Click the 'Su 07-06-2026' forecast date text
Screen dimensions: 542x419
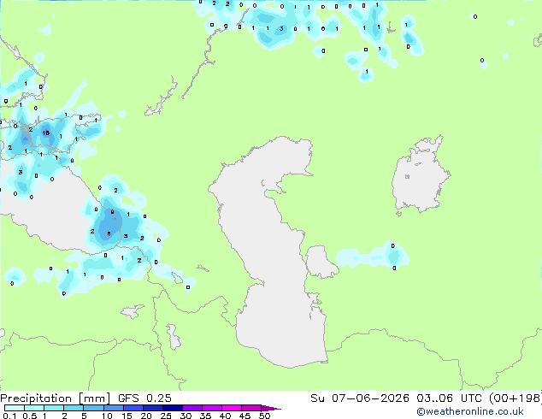click(x=360, y=398)
